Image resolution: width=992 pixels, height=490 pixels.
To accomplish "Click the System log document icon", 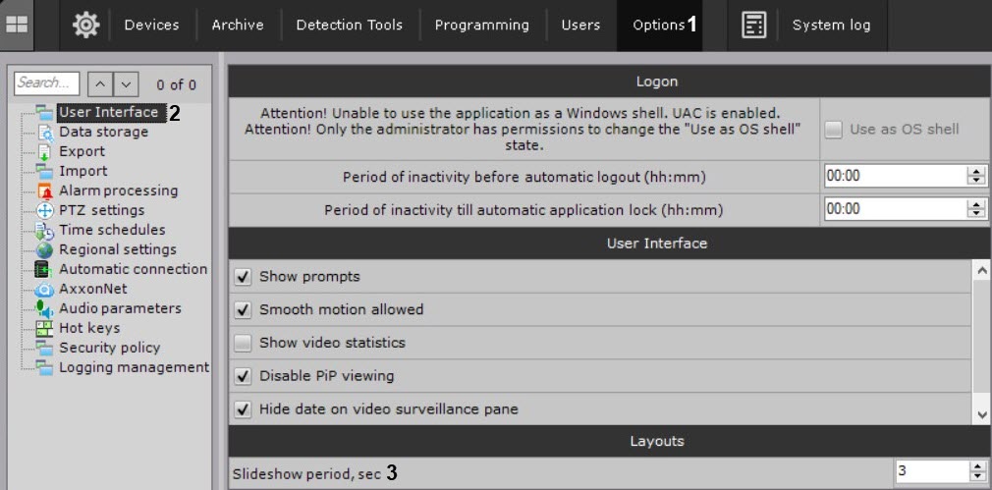I will pos(753,25).
